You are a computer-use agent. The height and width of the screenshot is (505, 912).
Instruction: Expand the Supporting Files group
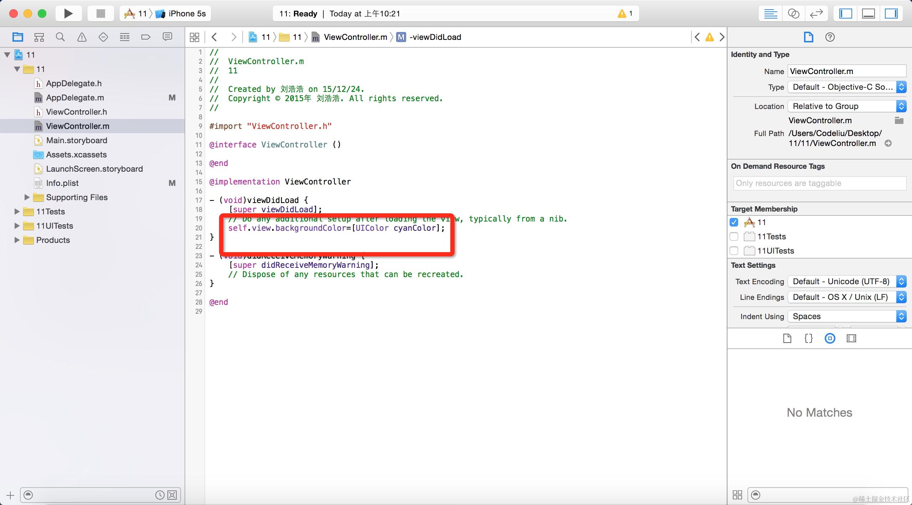27,197
